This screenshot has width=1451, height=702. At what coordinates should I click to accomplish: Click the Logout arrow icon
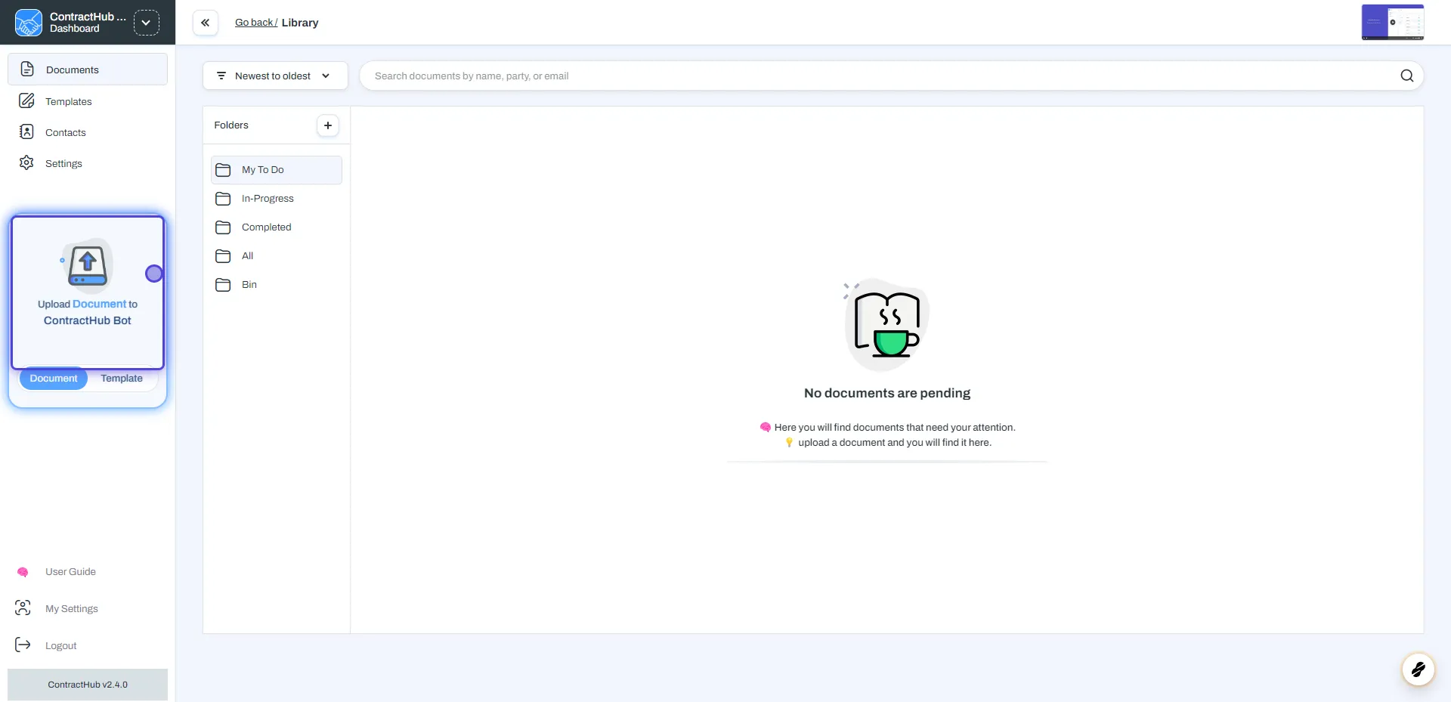(x=23, y=645)
